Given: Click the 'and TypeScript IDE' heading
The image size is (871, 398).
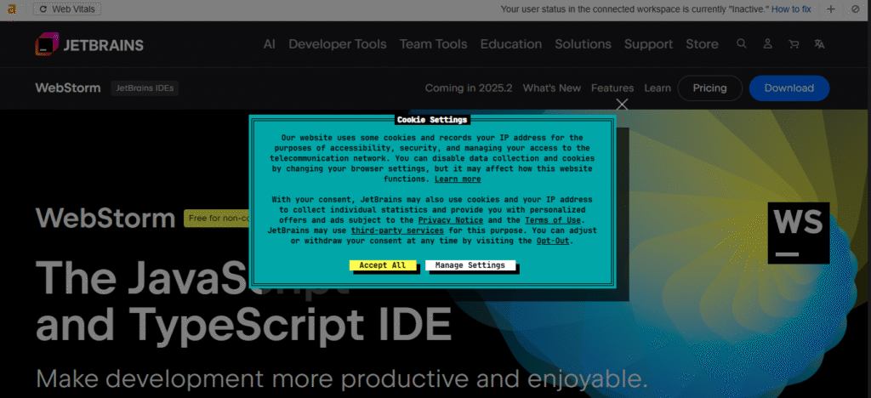Looking at the screenshot, I should [x=243, y=324].
